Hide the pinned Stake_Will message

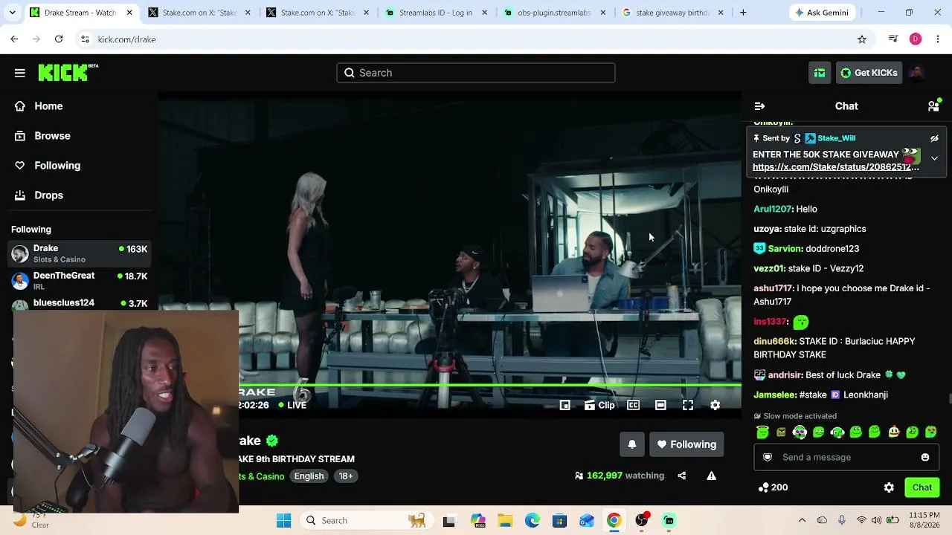coord(934,138)
